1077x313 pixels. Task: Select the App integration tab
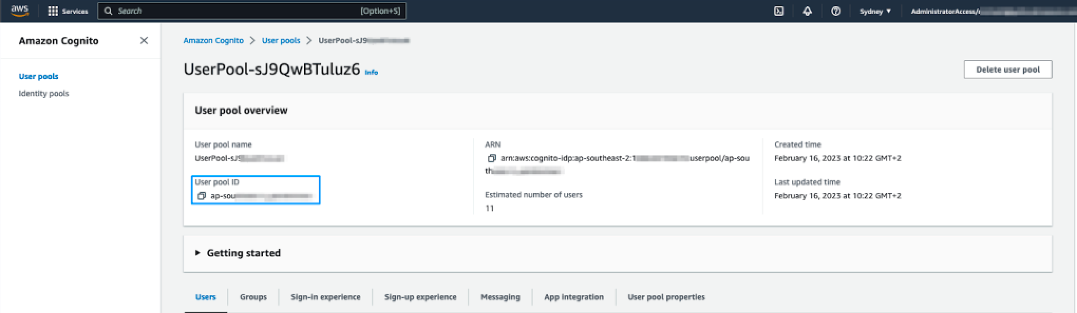(573, 297)
